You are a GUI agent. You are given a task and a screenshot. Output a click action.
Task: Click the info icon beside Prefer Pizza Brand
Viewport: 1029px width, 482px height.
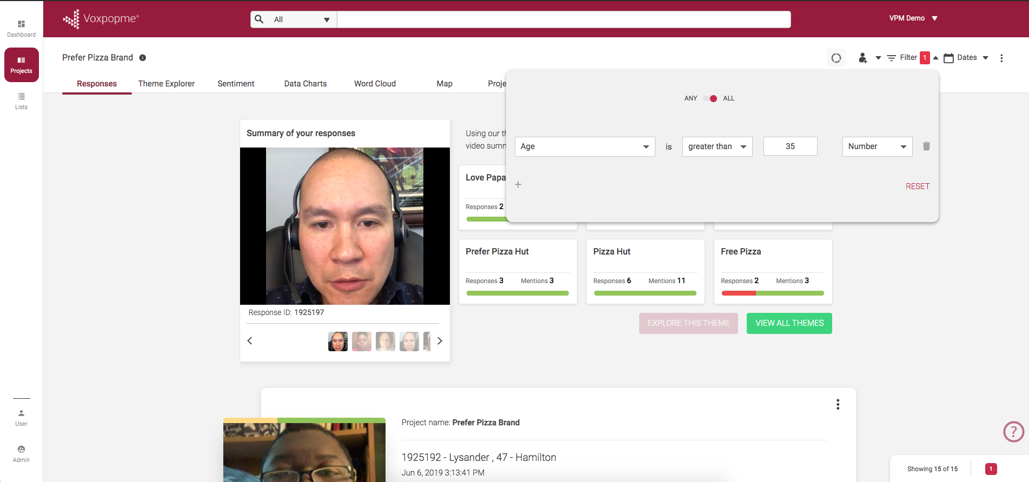coord(143,58)
